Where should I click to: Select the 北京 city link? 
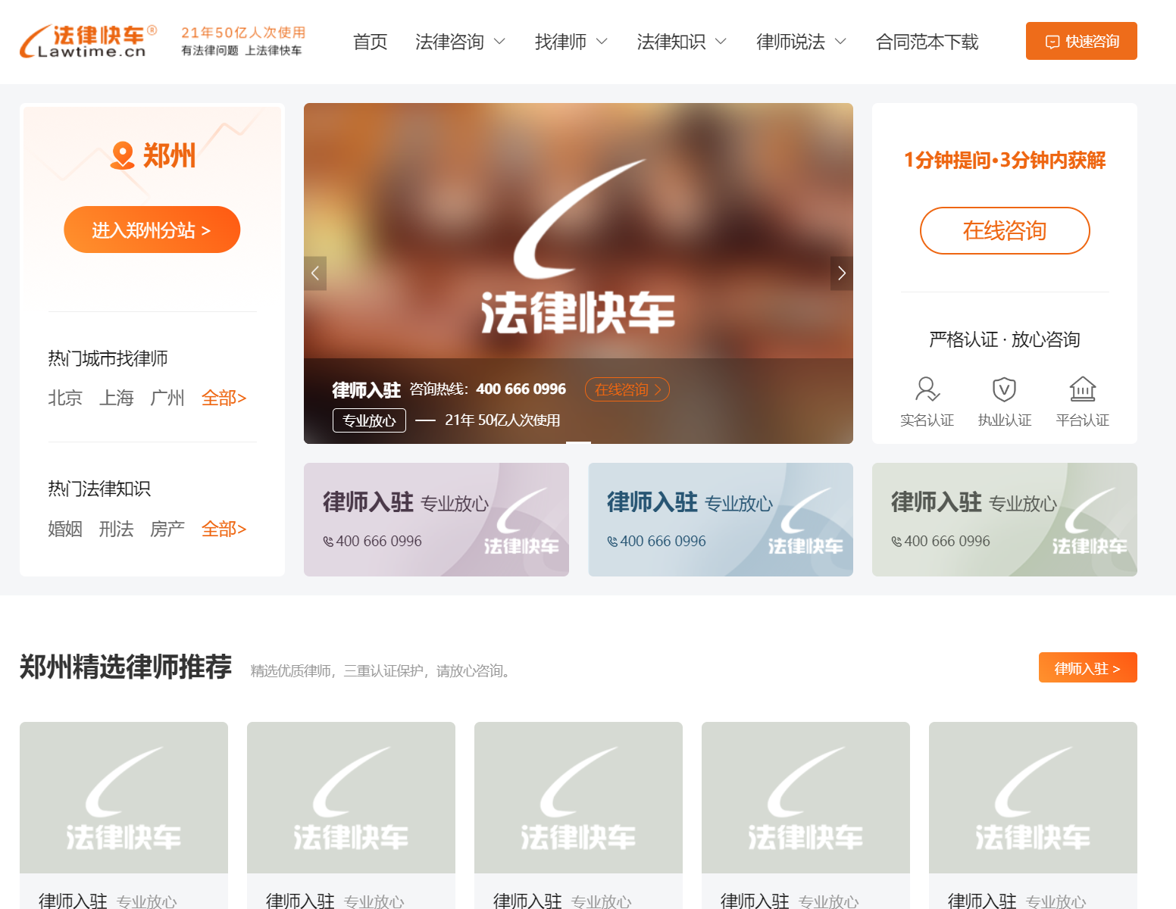pyautogui.click(x=65, y=398)
